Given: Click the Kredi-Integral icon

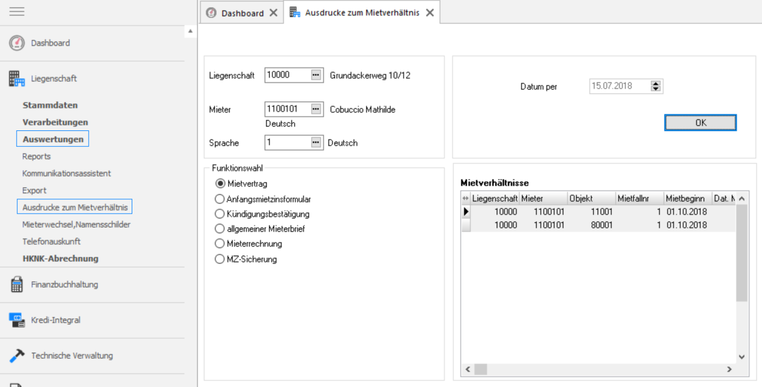Looking at the screenshot, I should click(17, 320).
